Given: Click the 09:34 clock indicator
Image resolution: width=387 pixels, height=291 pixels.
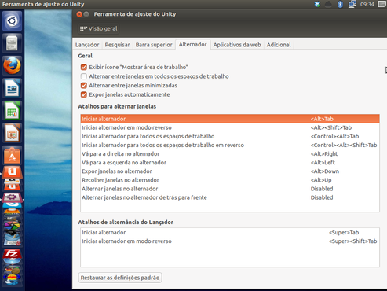Looking at the screenshot, I should click(x=367, y=4).
